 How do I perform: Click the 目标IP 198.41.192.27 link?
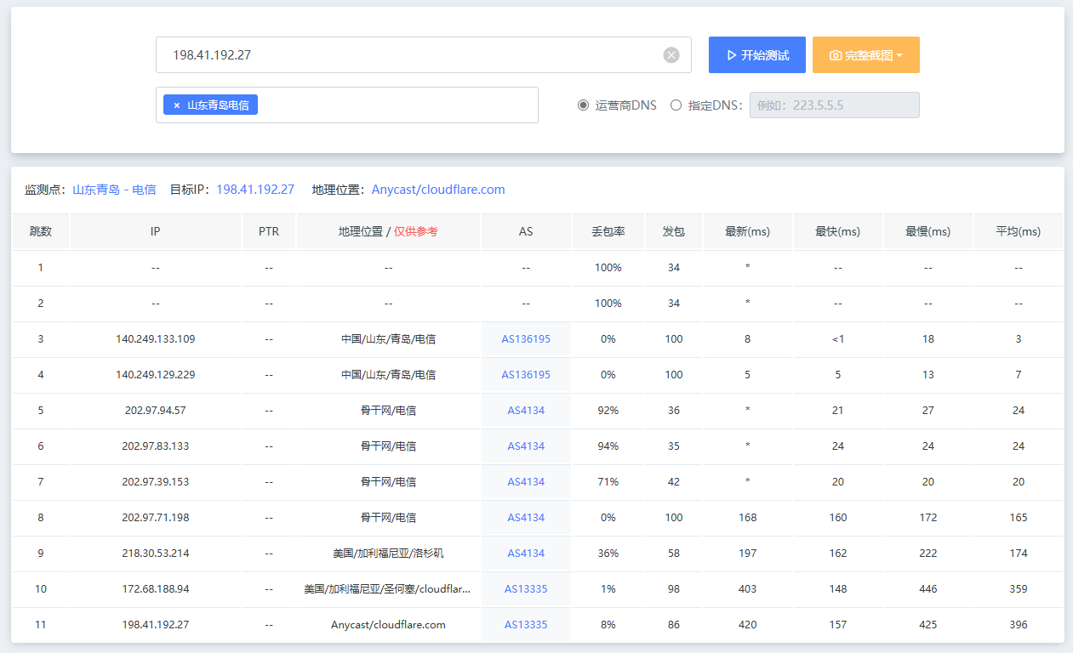click(x=255, y=190)
